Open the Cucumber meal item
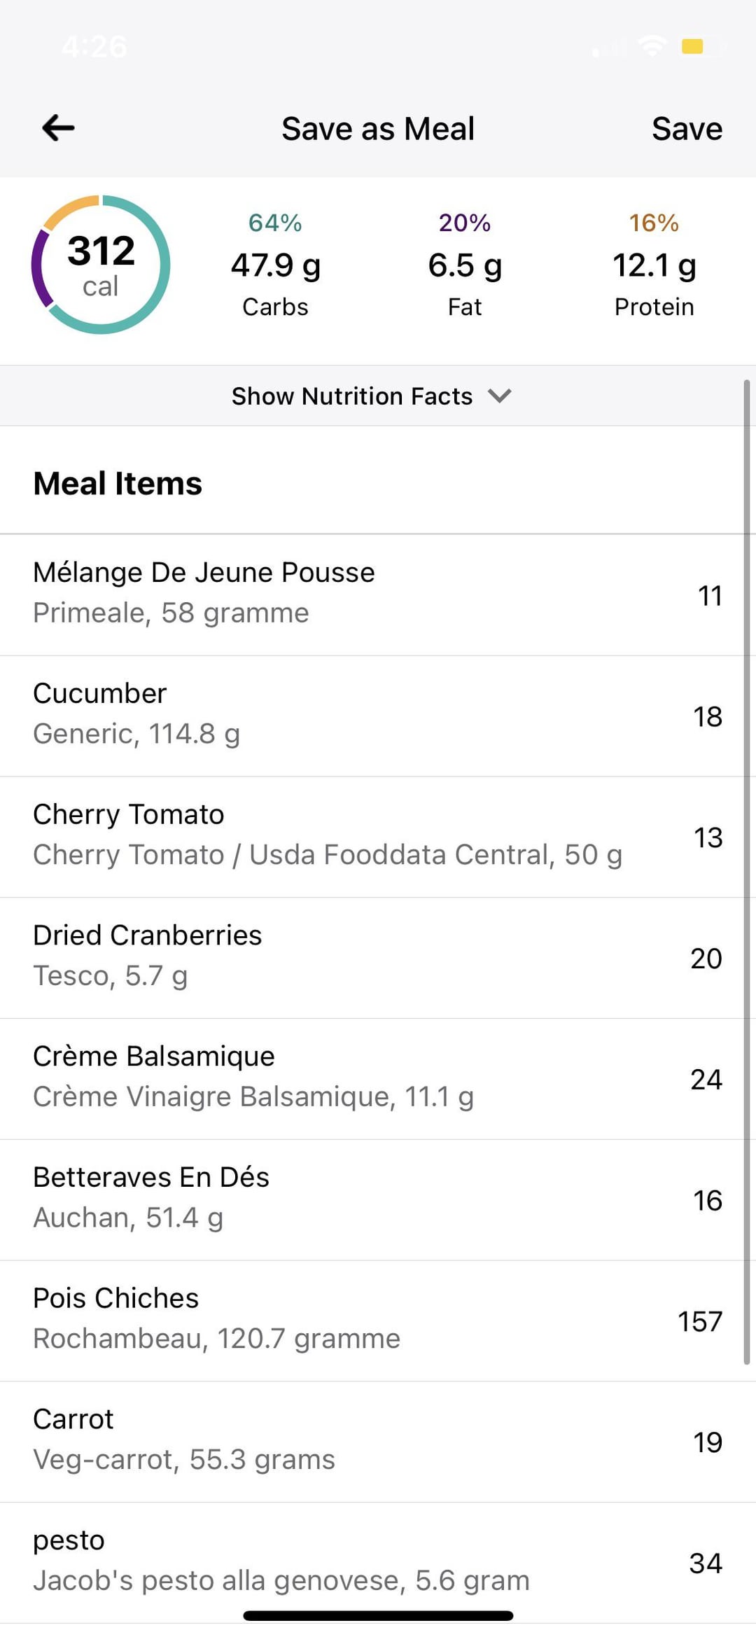756x1637 pixels. (378, 715)
